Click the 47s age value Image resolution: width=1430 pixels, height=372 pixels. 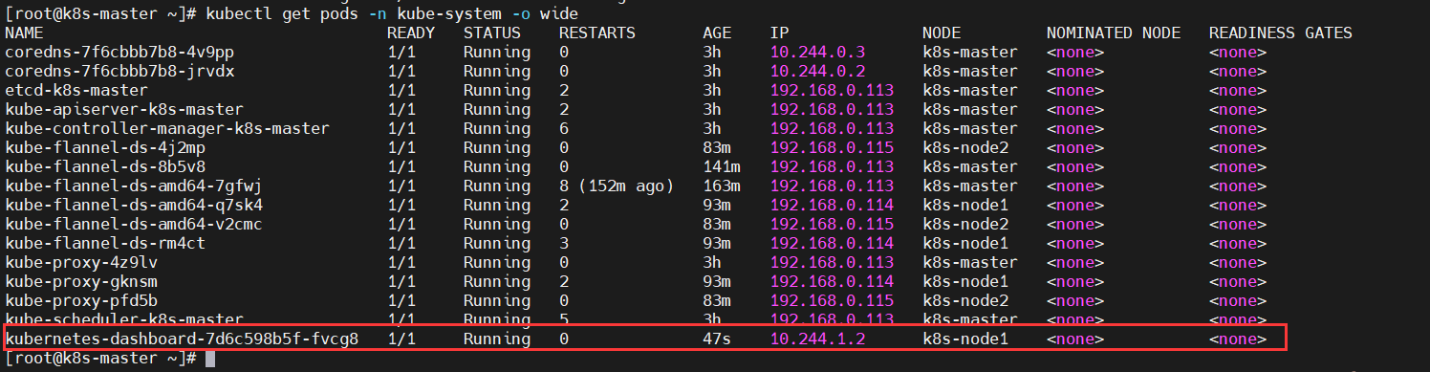pos(717,339)
